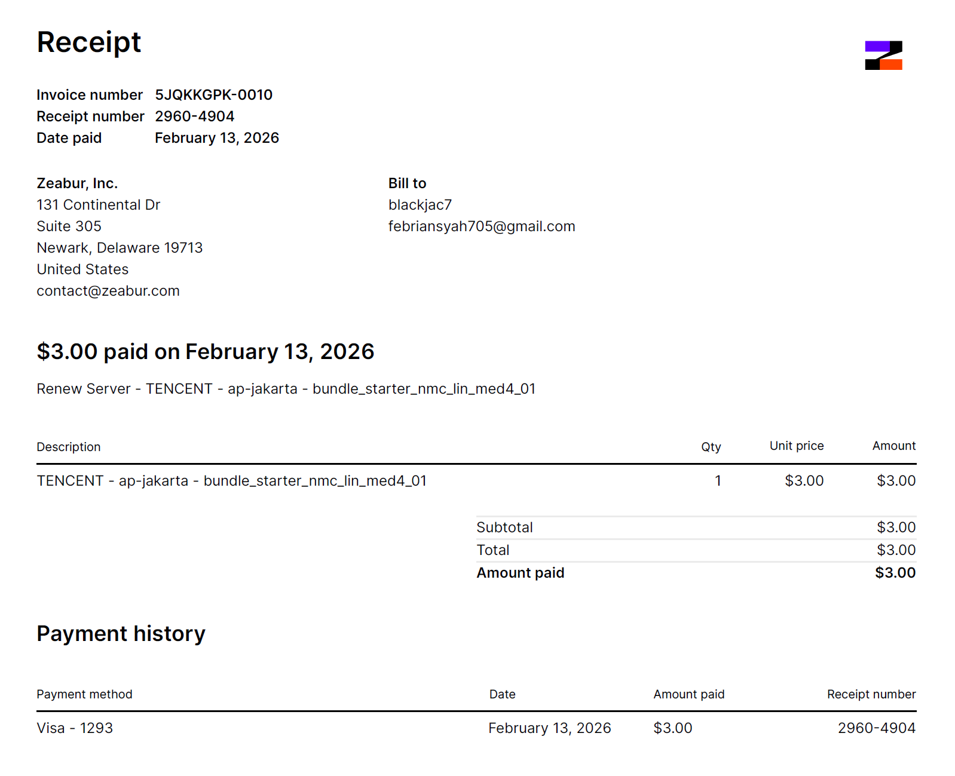The width and height of the screenshot is (955, 776).
Task: Select the blackjac7 customer name
Action: point(420,205)
